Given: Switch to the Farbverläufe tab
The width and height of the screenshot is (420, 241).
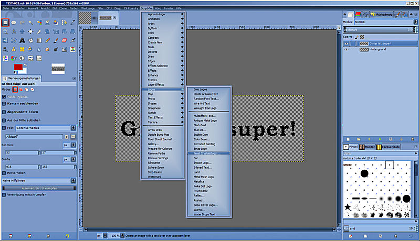Looking at the screenshot, I should pos(388,147).
